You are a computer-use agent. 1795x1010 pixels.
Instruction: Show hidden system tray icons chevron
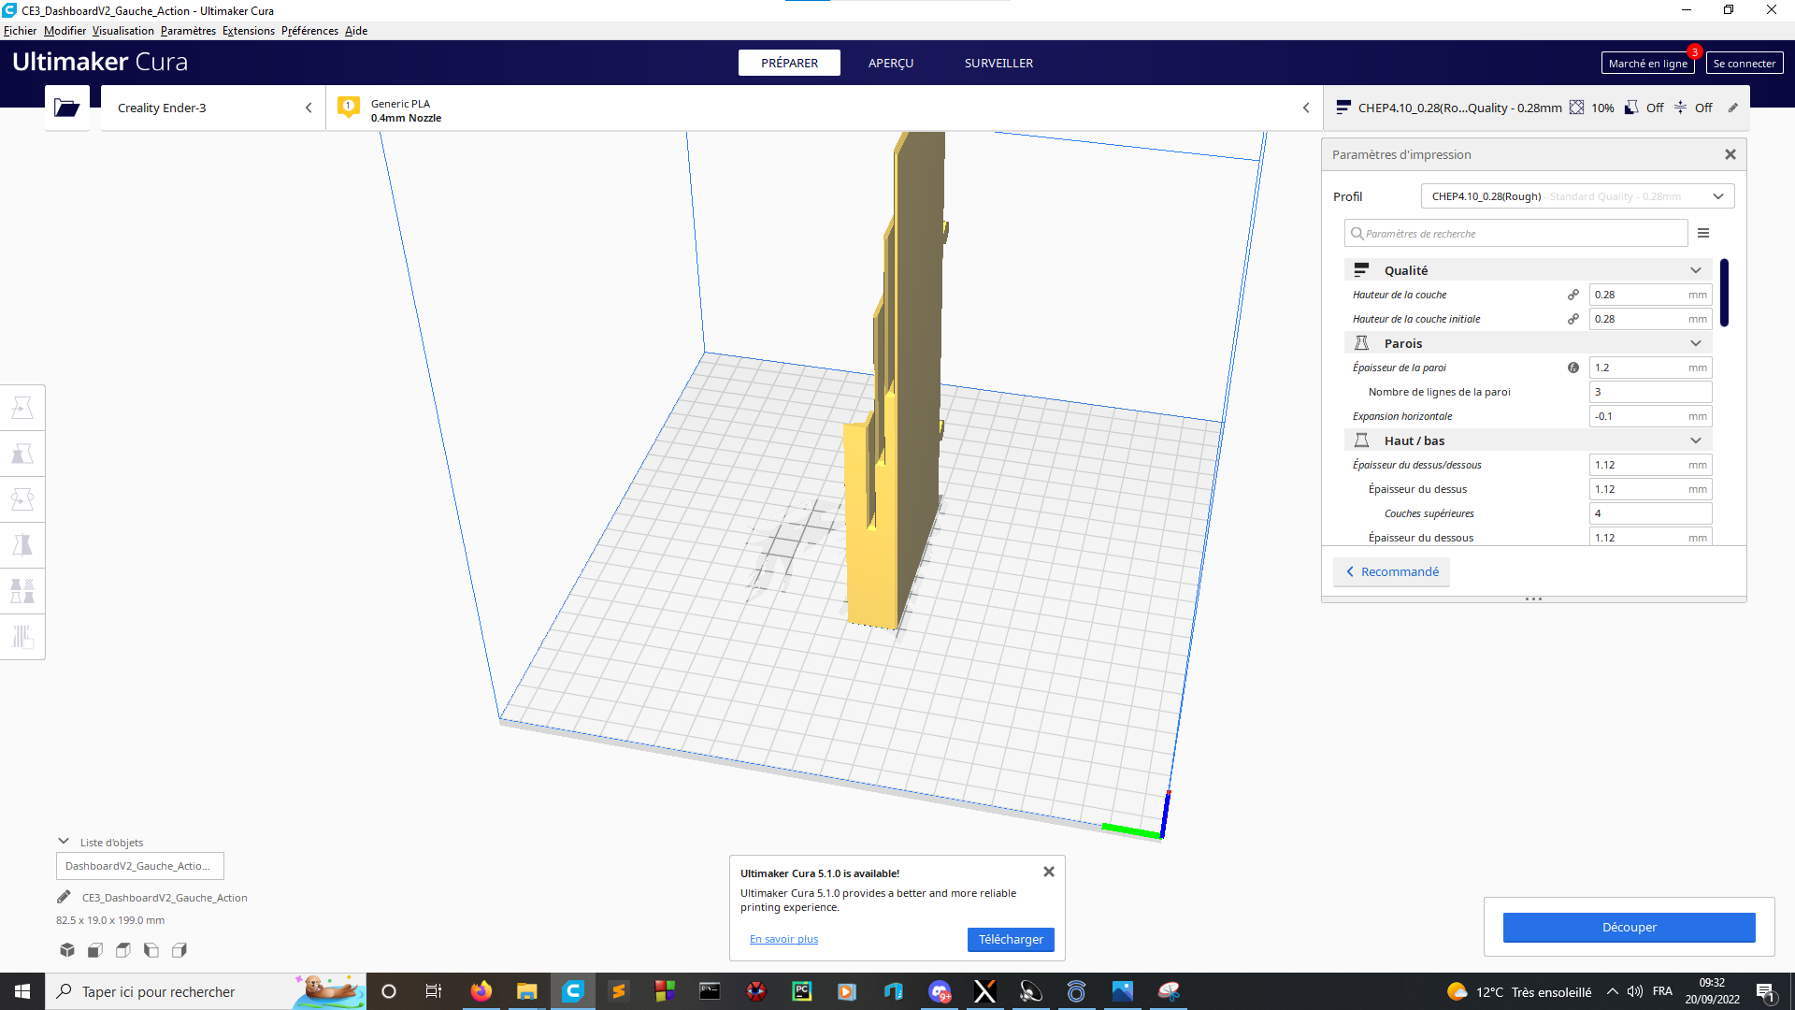(1613, 991)
